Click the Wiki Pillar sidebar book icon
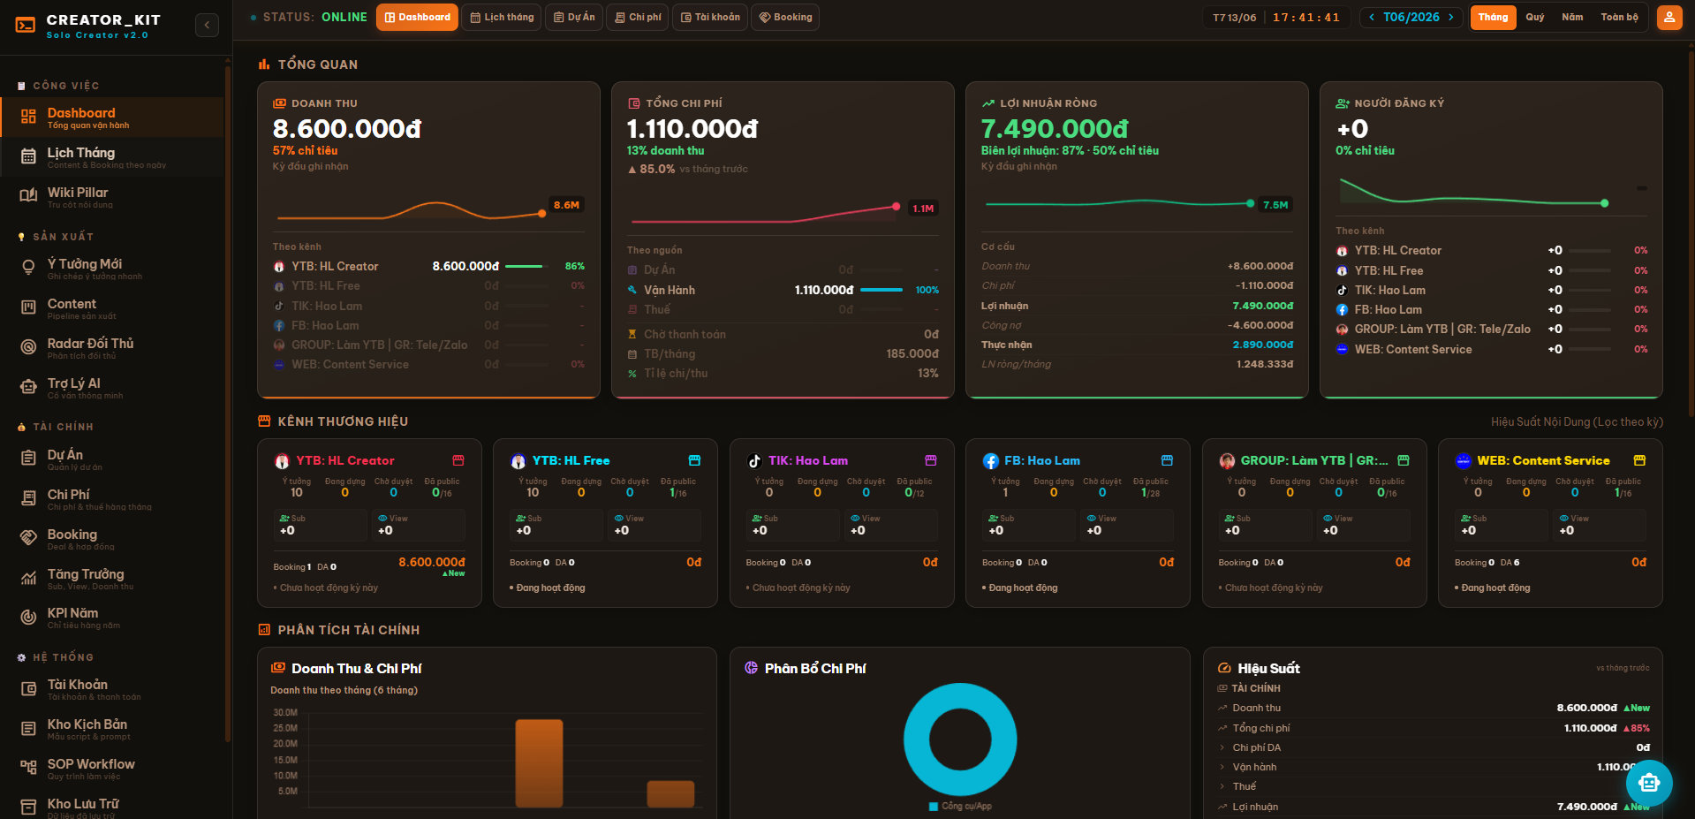 tap(28, 196)
